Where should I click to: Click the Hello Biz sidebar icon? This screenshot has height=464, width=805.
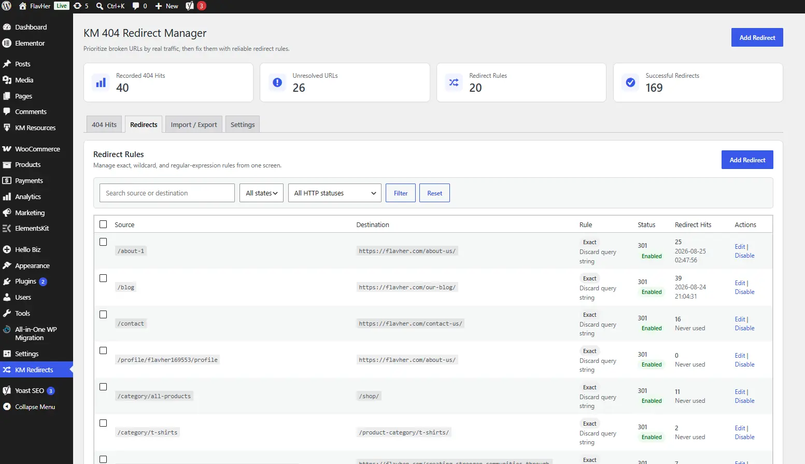(7, 249)
